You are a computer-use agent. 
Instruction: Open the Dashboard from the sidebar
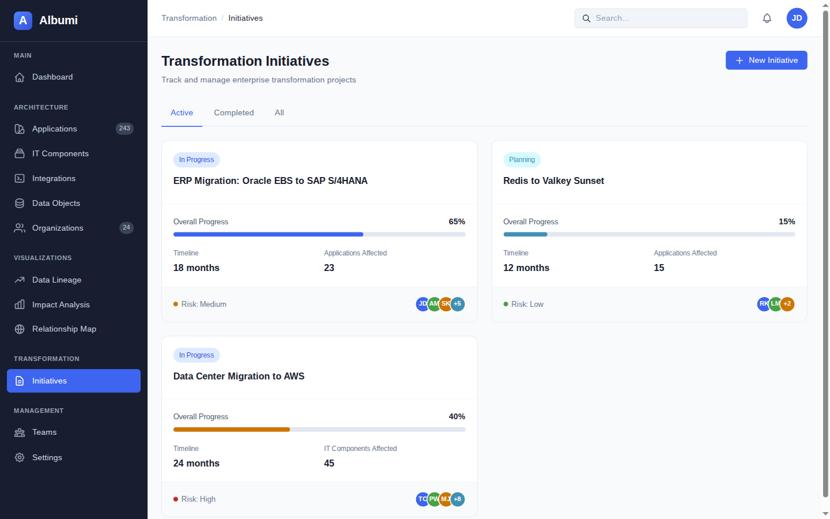pyautogui.click(x=52, y=77)
